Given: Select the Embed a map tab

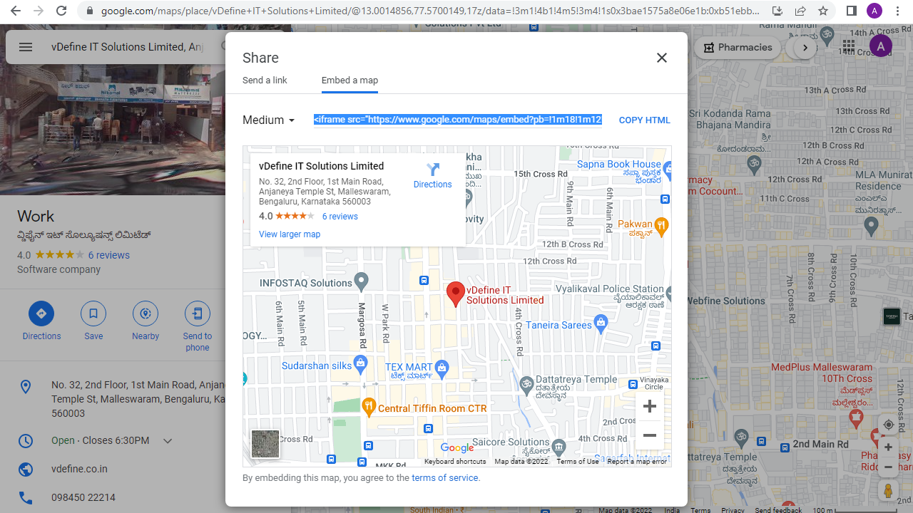Looking at the screenshot, I should (x=350, y=81).
